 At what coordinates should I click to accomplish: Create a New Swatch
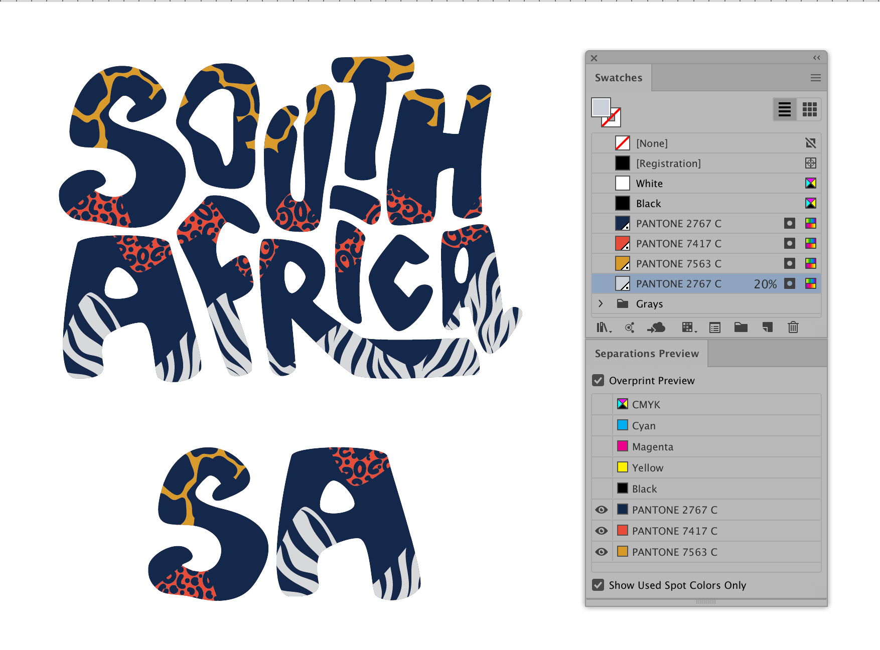tap(767, 328)
